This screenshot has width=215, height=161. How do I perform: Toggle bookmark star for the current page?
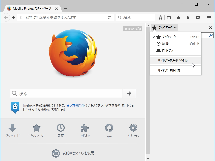point(160,17)
